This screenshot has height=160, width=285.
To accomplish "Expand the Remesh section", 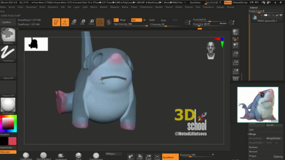I will click(x=253, y=152).
